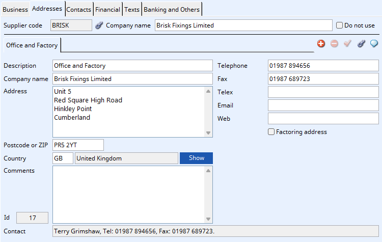
Task: Click Comments box scroll down arrow
Action: pyautogui.click(x=208, y=219)
